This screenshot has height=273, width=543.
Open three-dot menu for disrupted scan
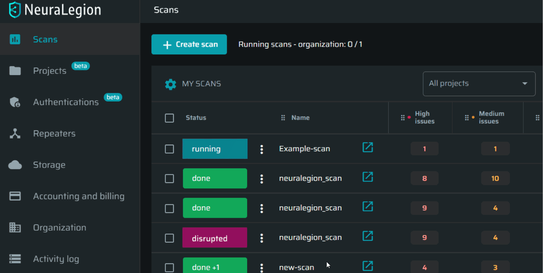(x=261, y=238)
